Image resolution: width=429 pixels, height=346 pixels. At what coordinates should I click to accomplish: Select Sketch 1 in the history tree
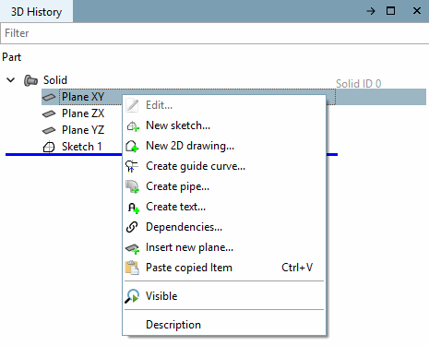pyautogui.click(x=82, y=147)
